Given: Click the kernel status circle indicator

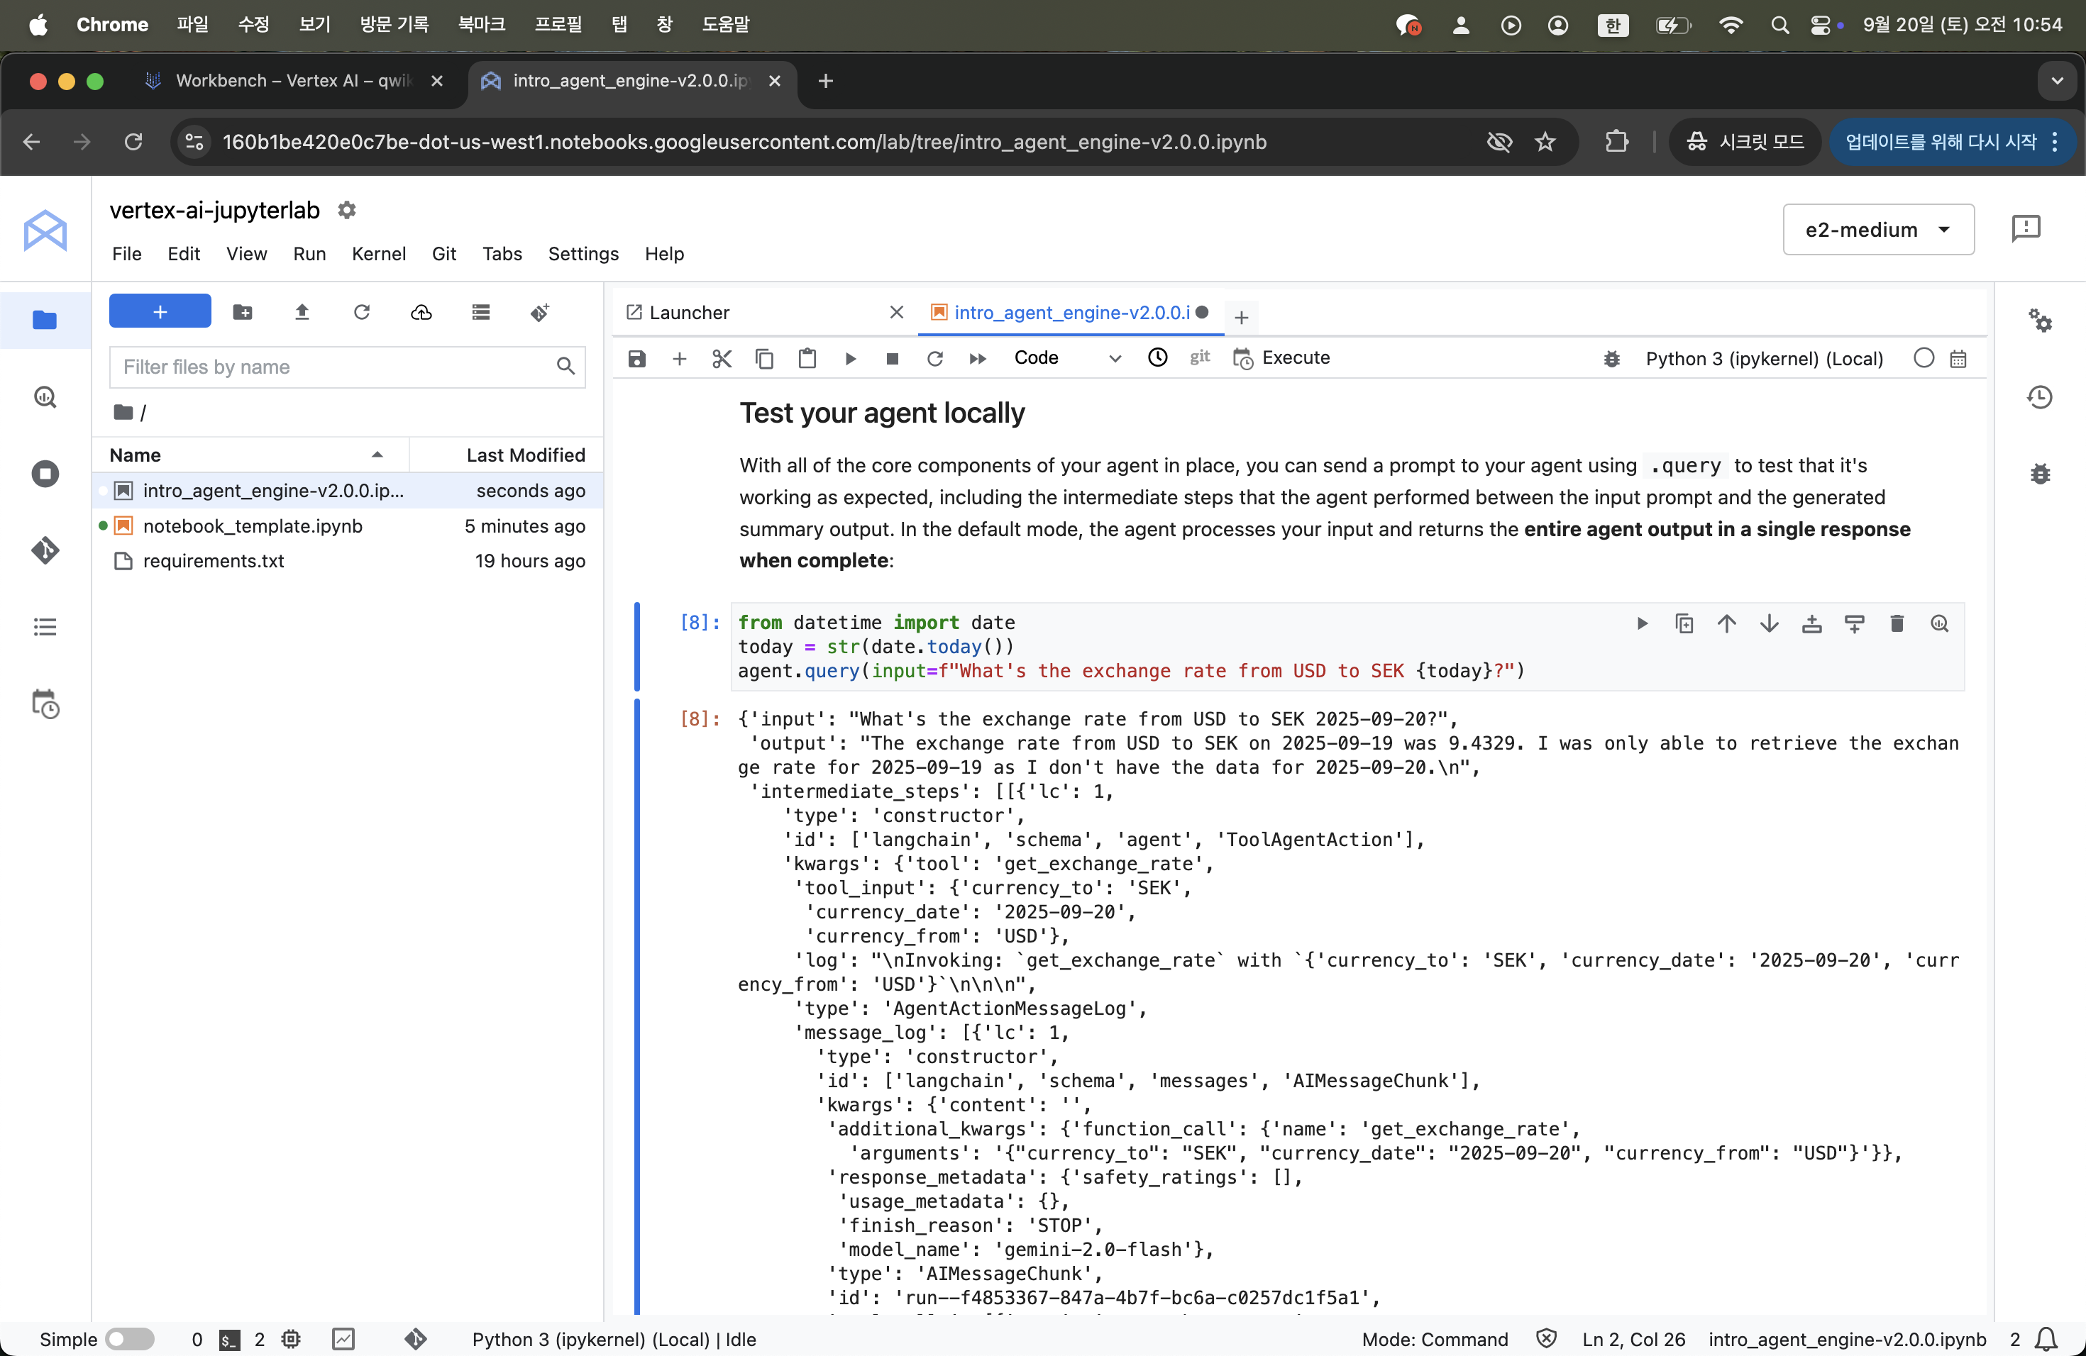Looking at the screenshot, I should coord(1923,358).
